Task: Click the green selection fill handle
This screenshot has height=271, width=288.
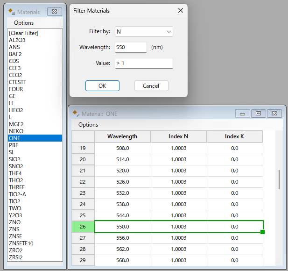Action: (262, 232)
